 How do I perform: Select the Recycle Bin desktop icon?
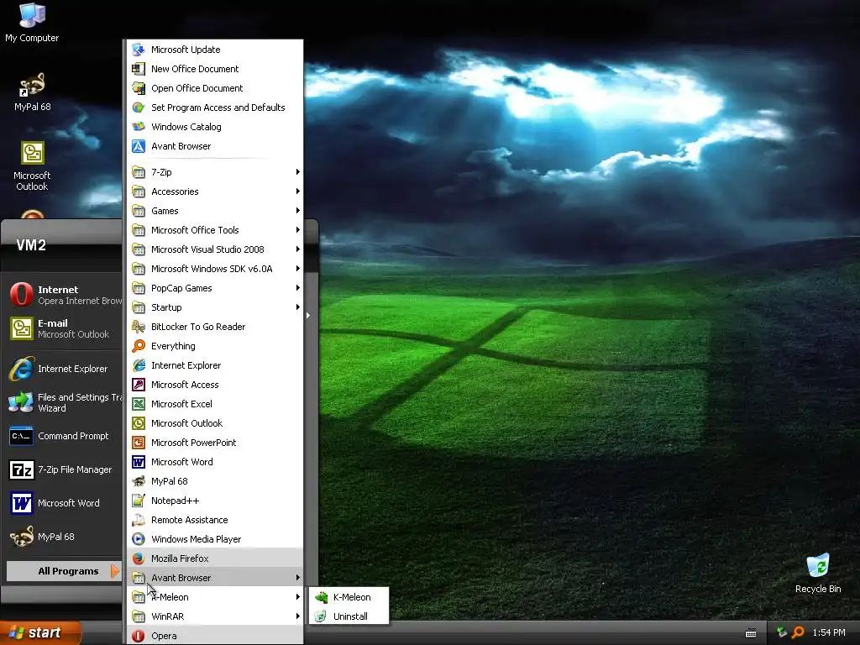(818, 574)
